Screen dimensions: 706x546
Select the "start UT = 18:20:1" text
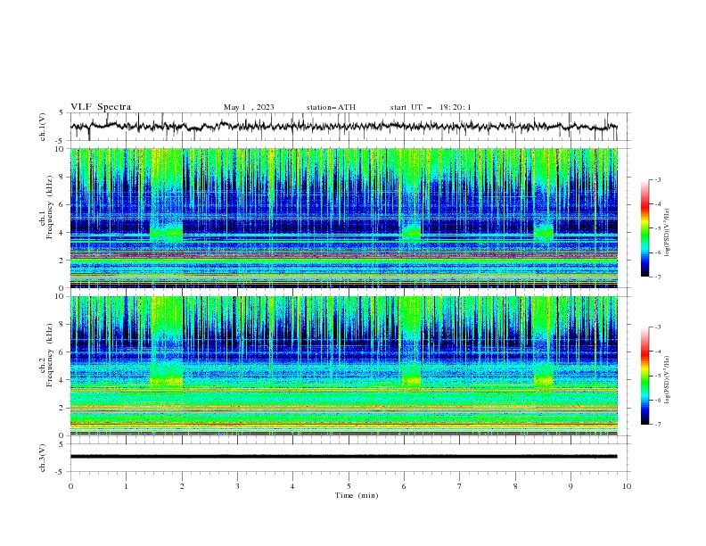click(x=431, y=107)
